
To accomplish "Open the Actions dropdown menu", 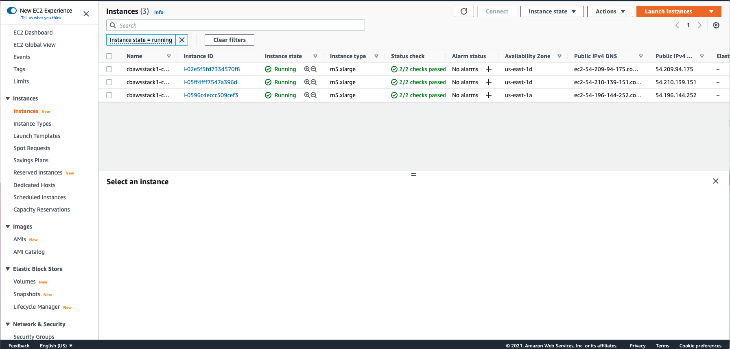I will coord(610,11).
